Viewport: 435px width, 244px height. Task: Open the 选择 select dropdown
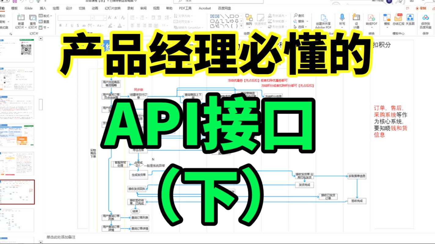pyautogui.click(x=300, y=27)
